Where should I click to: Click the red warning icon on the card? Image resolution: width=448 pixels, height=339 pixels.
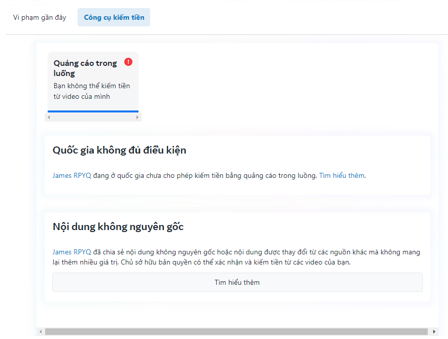128,62
